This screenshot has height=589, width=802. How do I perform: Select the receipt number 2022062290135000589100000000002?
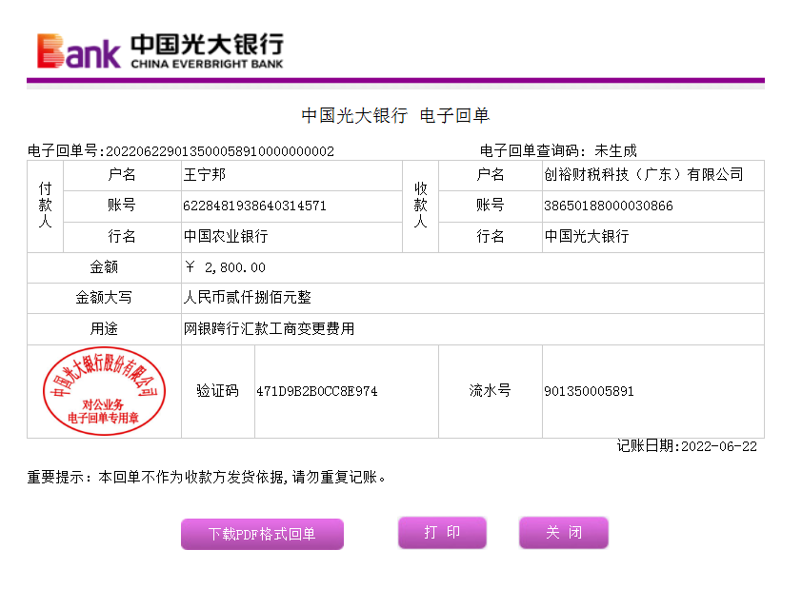(220, 151)
